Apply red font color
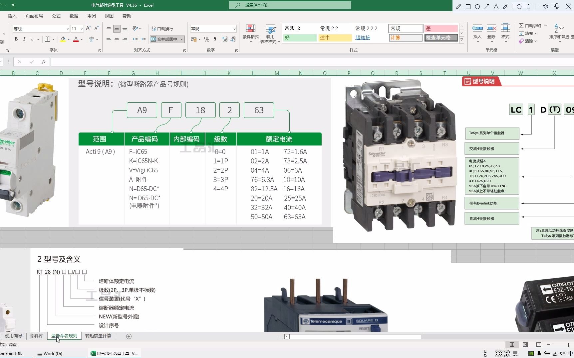This screenshot has height=358, width=574. point(76,39)
